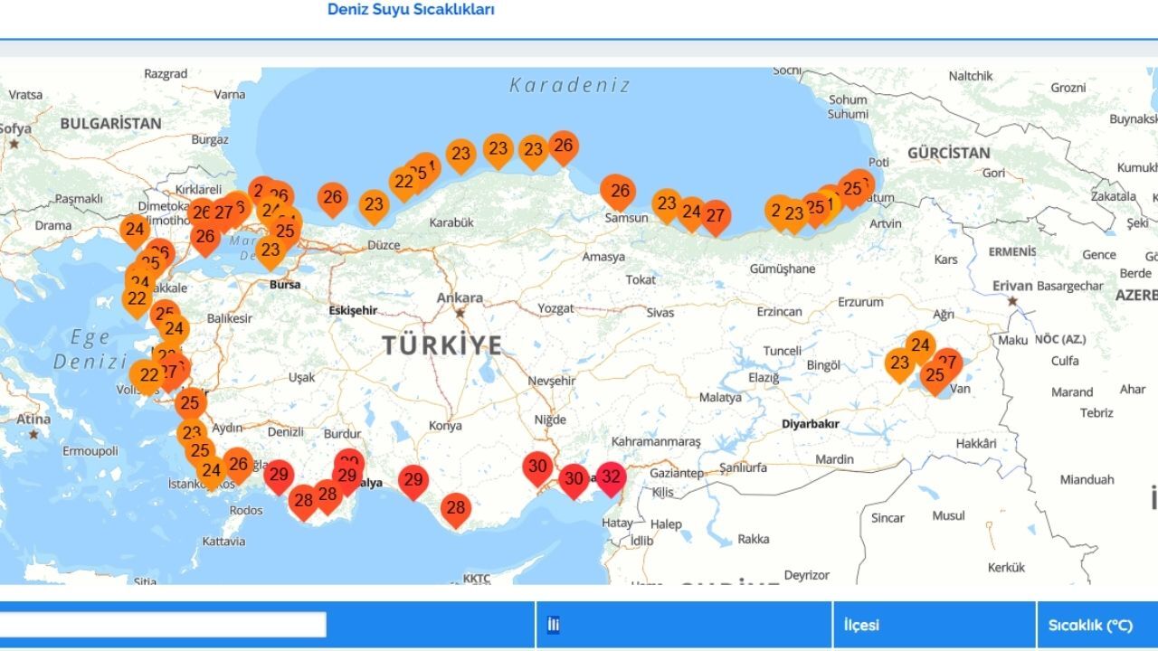The height and width of the screenshot is (651, 1158).
Task: Click the 23 marker north of Gümüşhane–Artvin coast
Action: pyautogui.click(x=794, y=215)
